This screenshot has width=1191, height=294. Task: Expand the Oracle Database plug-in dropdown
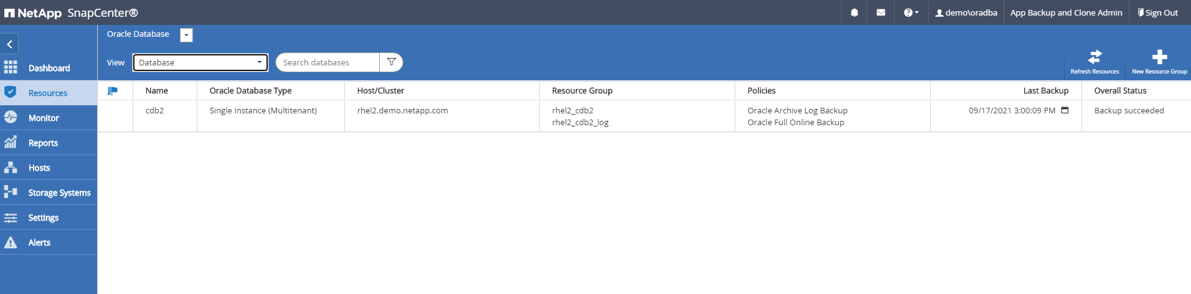(x=186, y=35)
